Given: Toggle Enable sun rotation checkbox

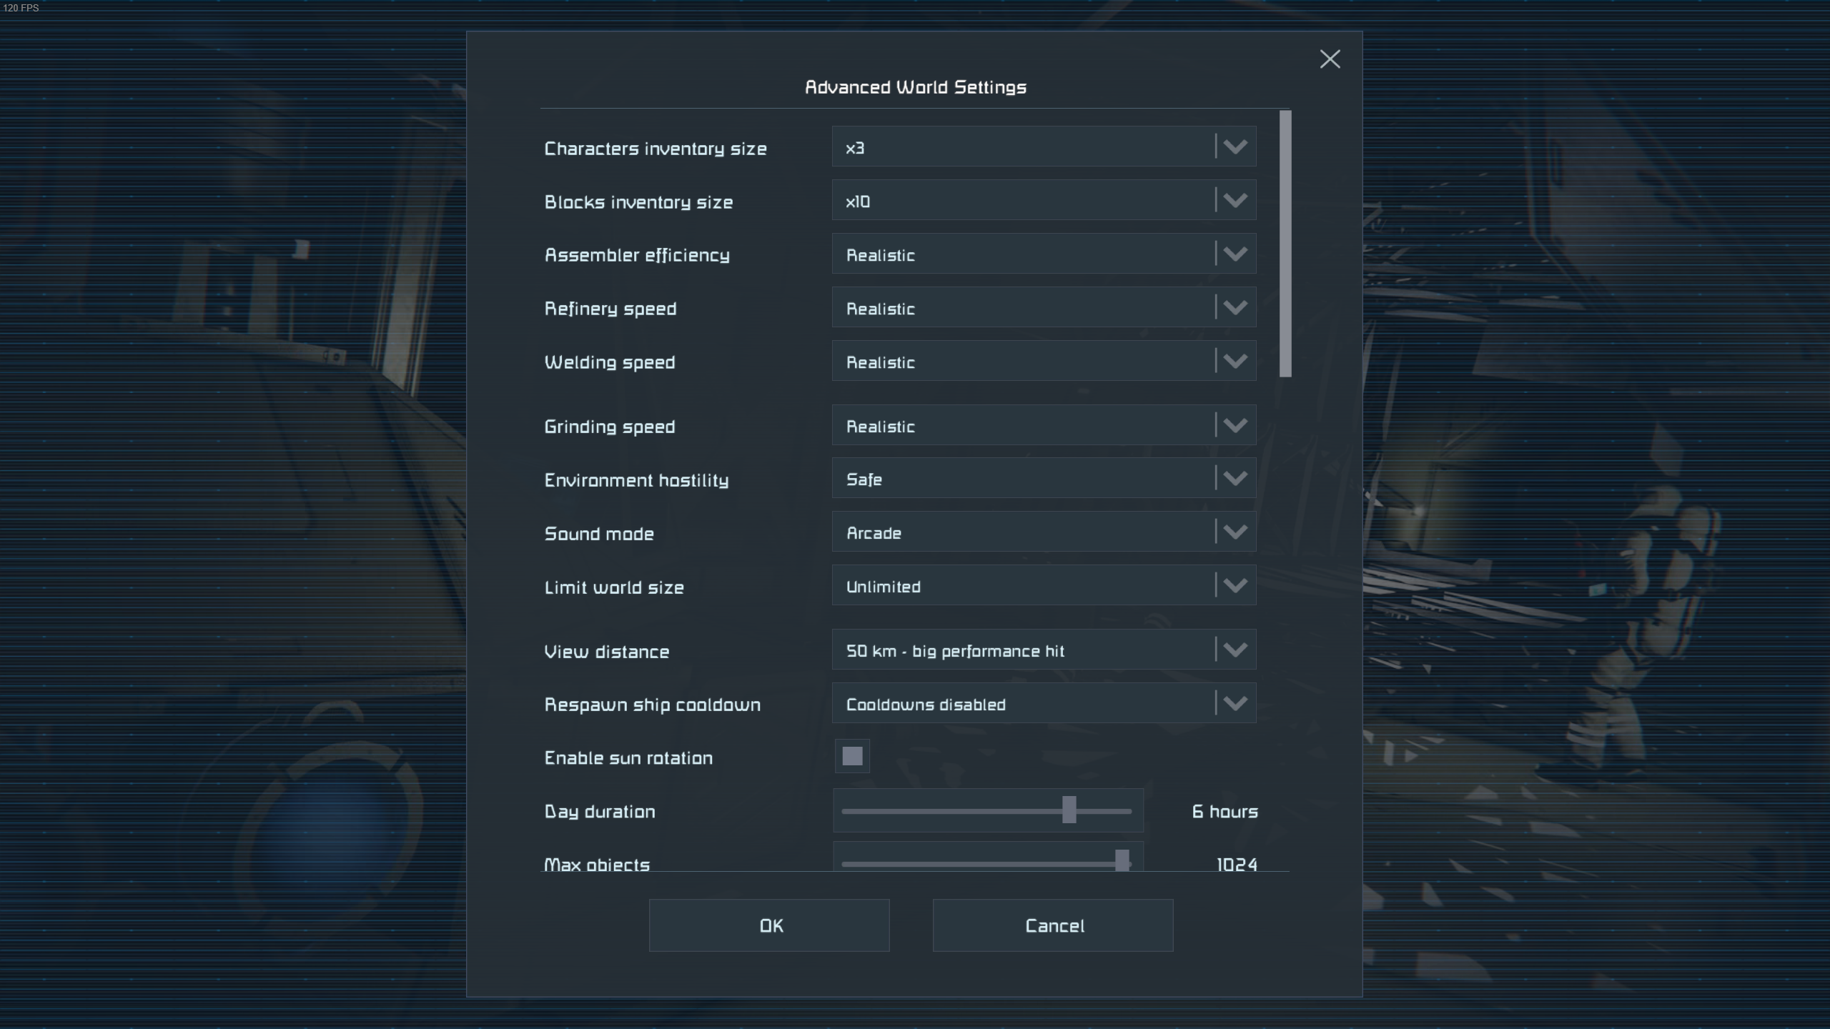Looking at the screenshot, I should [852, 756].
